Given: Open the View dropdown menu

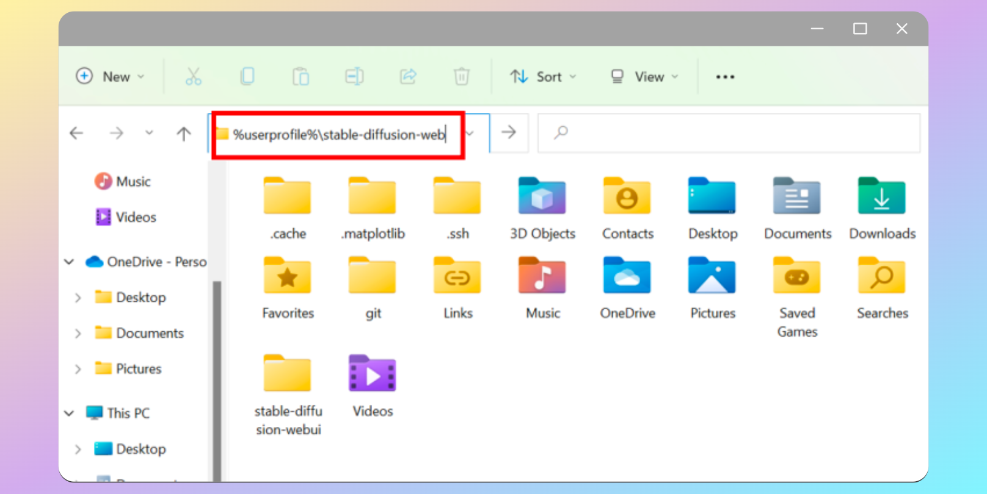Looking at the screenshot, I should point(644,76).
